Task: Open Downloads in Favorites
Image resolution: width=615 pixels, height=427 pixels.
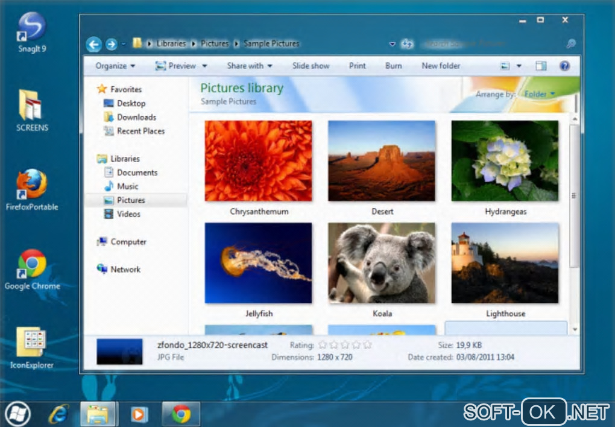Action: click(x=130, y=117)
